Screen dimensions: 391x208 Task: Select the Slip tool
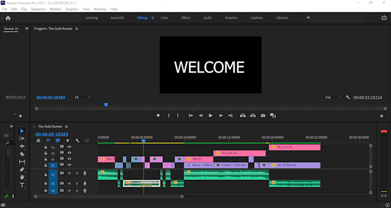coord(22,161)
